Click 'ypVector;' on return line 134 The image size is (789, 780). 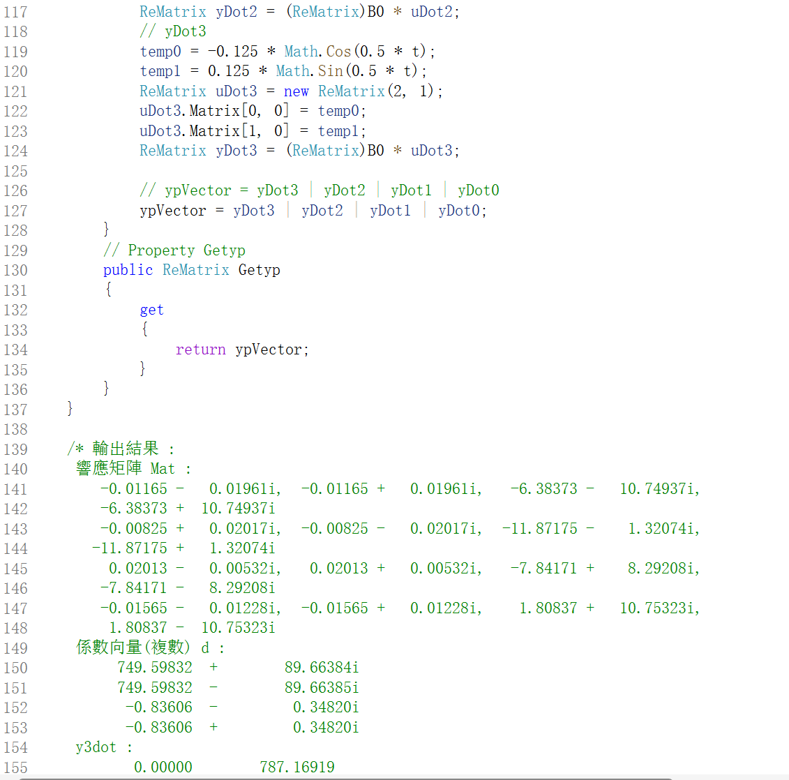coord(272,350)
